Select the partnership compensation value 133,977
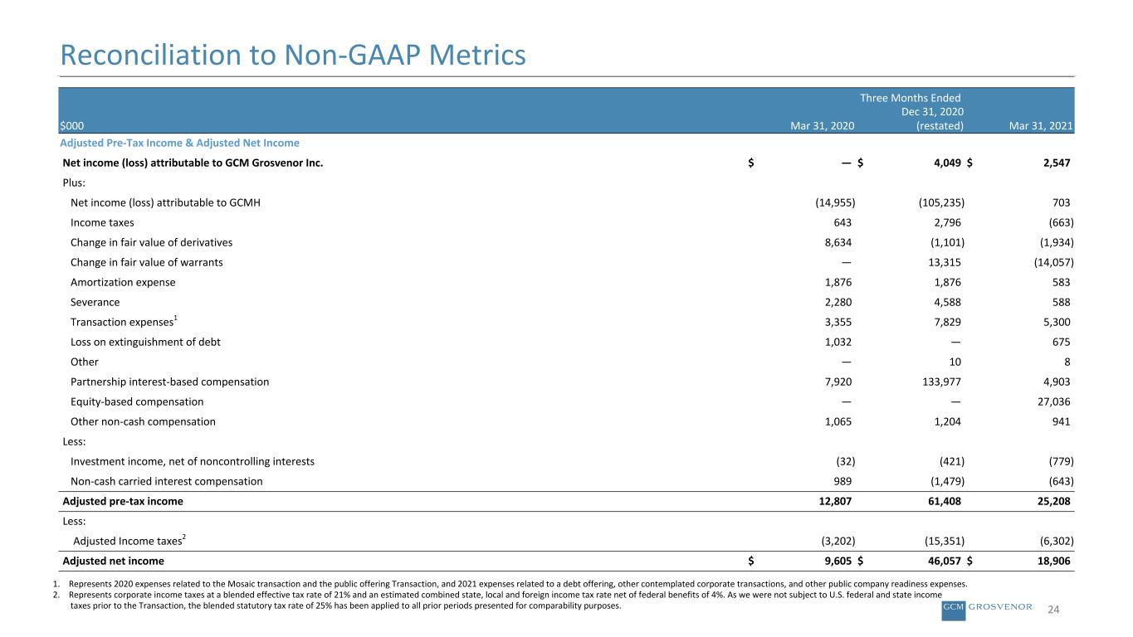 (940, 382)
